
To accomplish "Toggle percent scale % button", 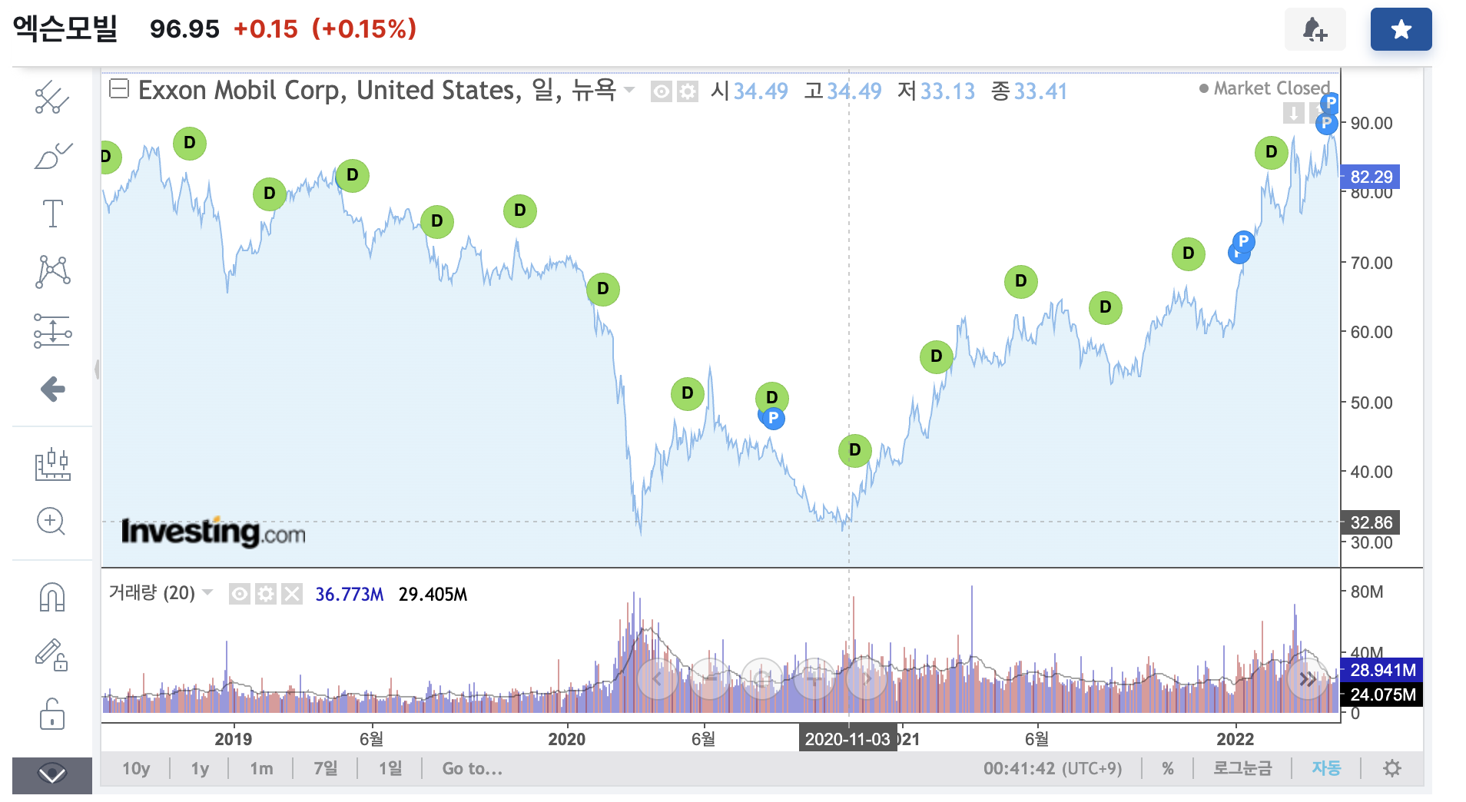I will pos(1168,768).
